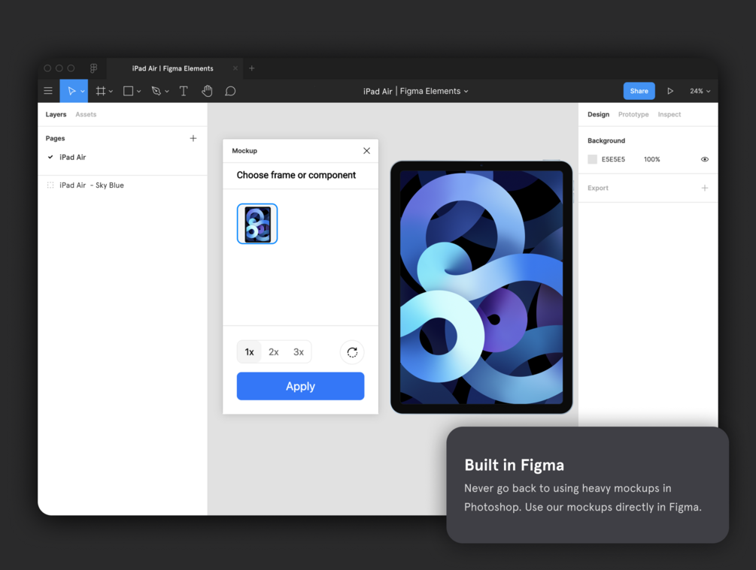Expand the Frame tool dropdown chevron

click(x=111, y=92)
